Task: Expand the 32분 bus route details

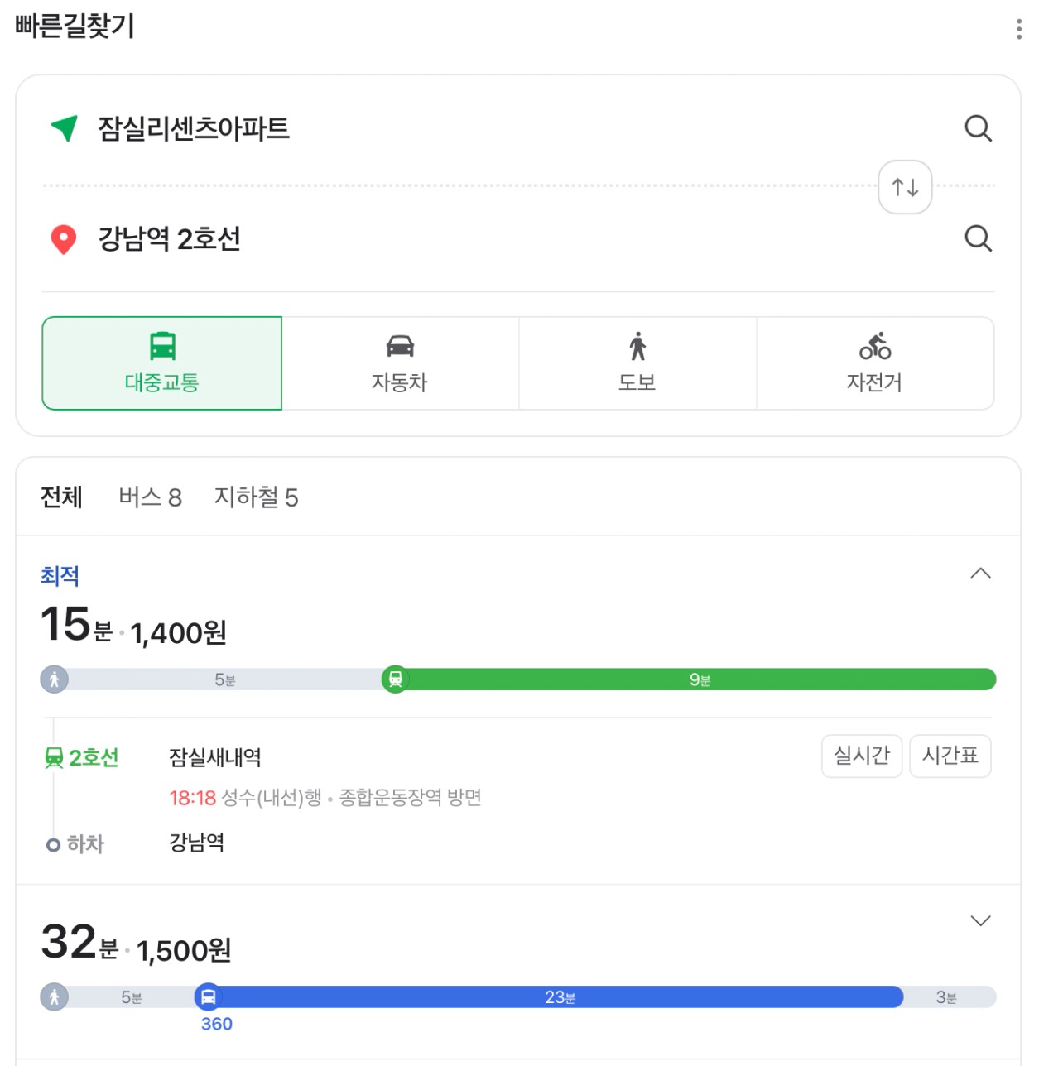Action: [x=980, y=921]
